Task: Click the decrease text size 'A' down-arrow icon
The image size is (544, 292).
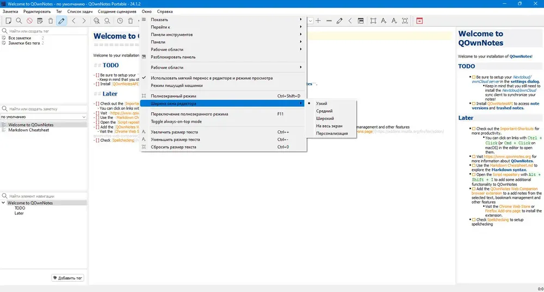Action: tap(394, 21)
